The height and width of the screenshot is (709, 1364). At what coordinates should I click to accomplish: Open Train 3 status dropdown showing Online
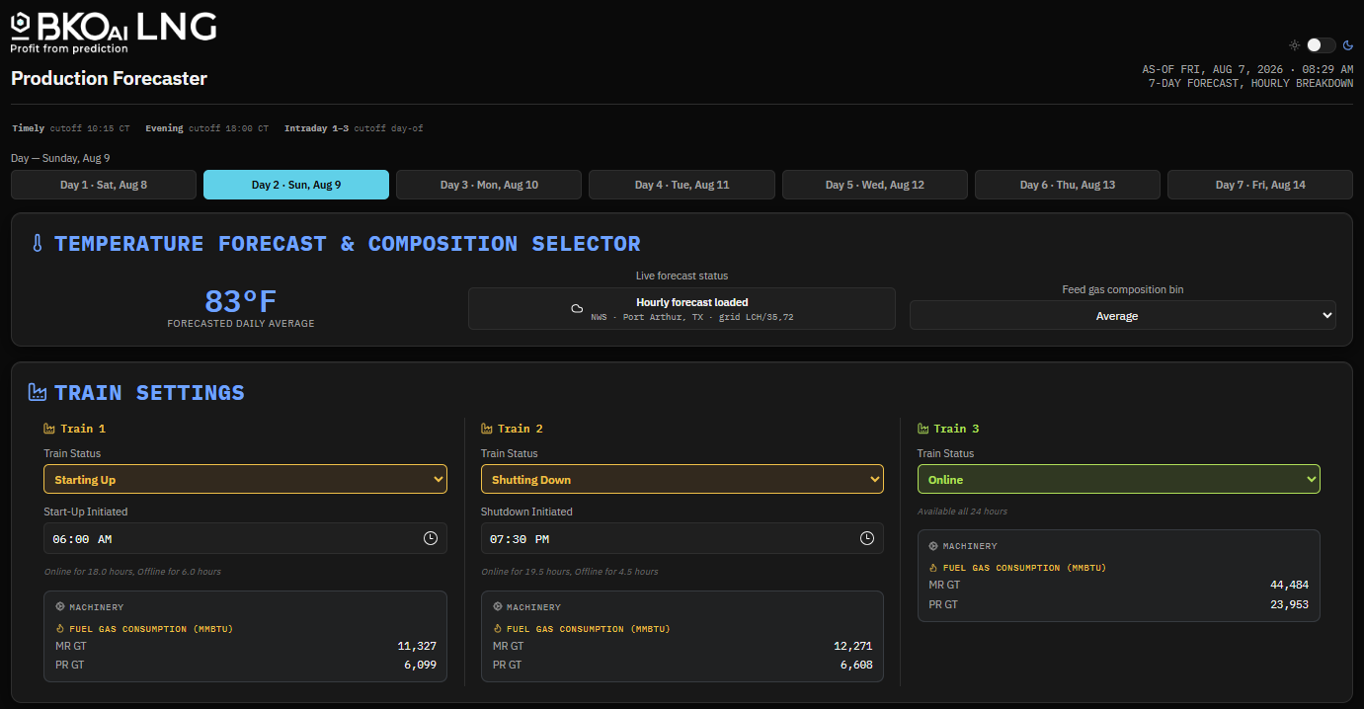point(1119,480)
